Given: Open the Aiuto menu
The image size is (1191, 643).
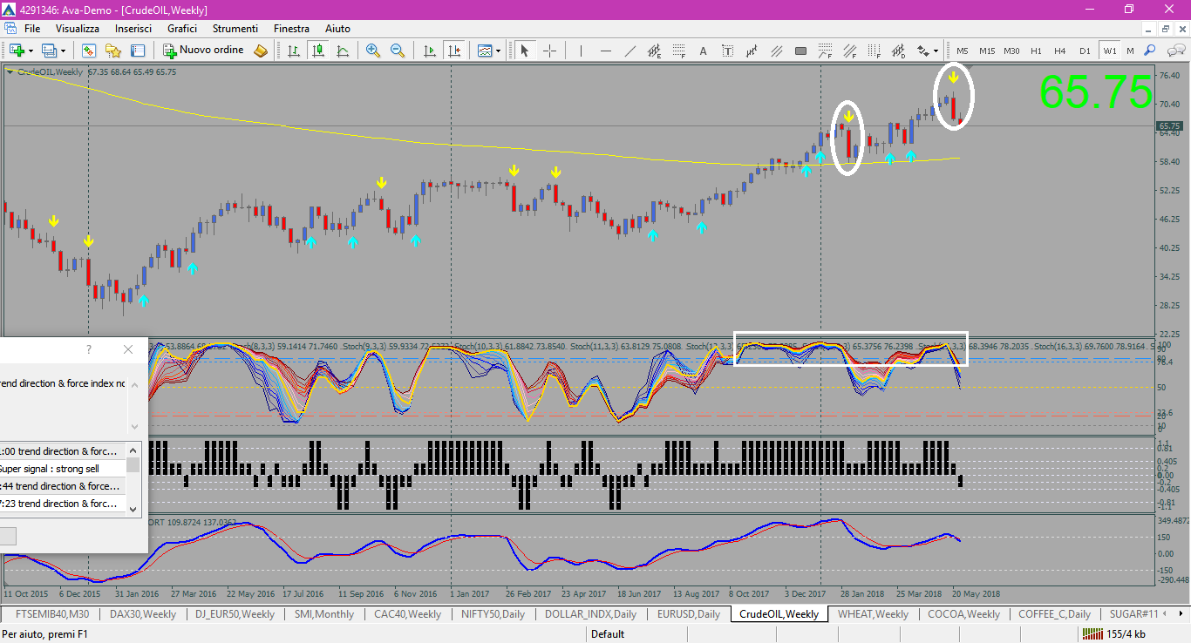Looking at the screenshot, I should (x=337, y=29).
